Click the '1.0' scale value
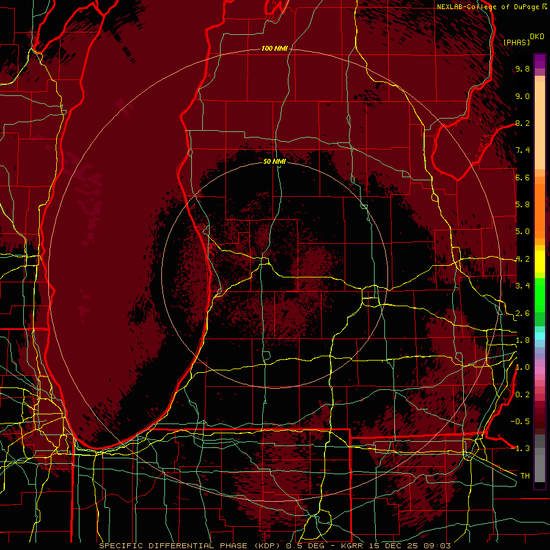Viewport: 550px width, 550px height. tap(522, 367)
